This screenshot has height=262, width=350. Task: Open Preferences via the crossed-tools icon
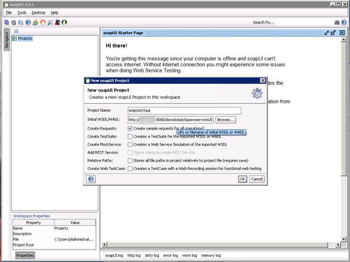[50, 22]
